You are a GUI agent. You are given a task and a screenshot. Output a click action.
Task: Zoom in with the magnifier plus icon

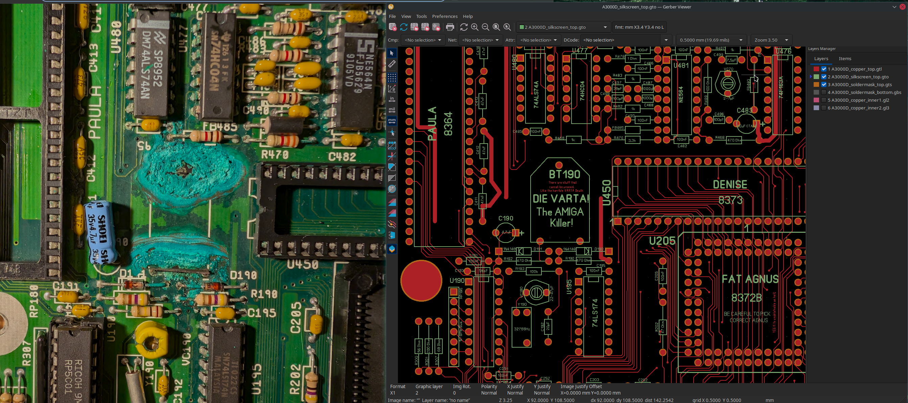click(x=474, y=27)
